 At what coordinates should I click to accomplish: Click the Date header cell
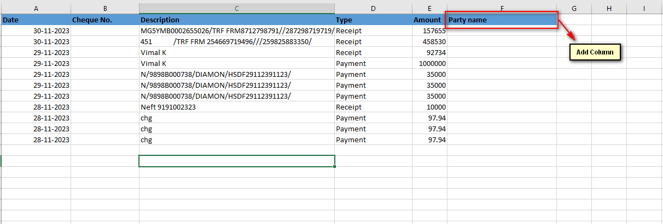click(36, 20)
